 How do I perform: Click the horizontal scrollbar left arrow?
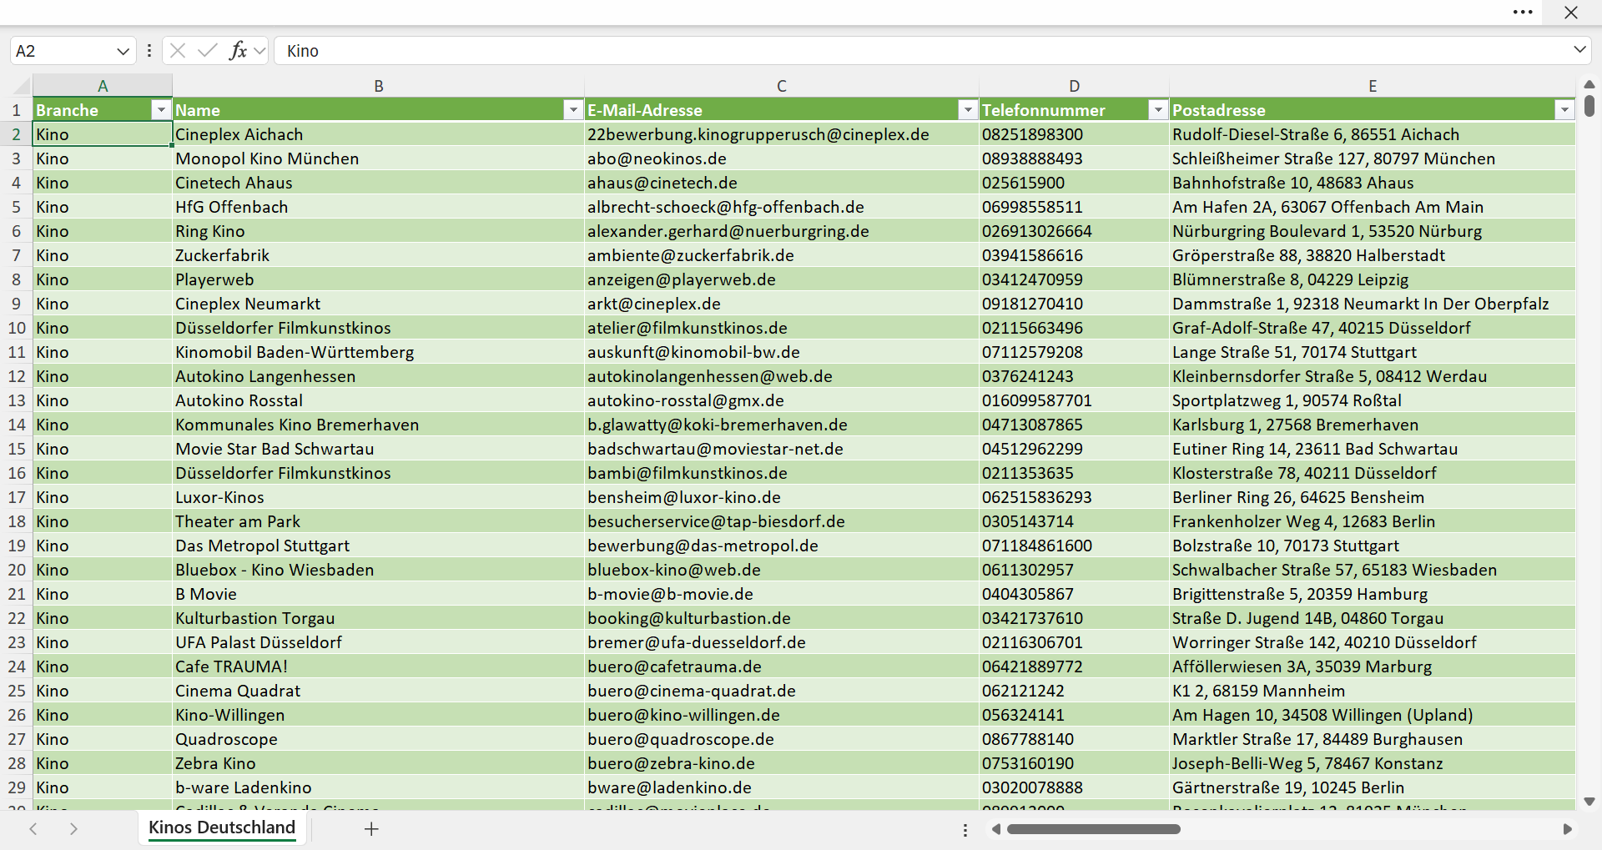[995, 829]
